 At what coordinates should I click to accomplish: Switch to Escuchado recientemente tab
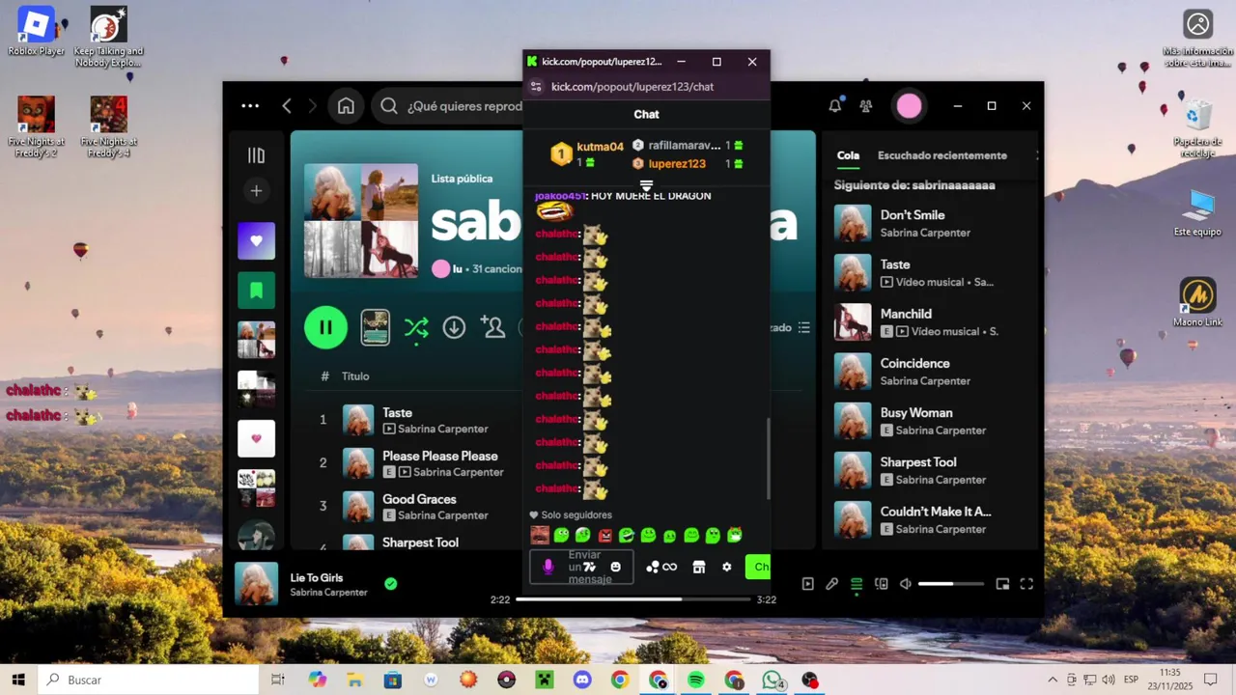pyautogui.click(x=941, y=155)
